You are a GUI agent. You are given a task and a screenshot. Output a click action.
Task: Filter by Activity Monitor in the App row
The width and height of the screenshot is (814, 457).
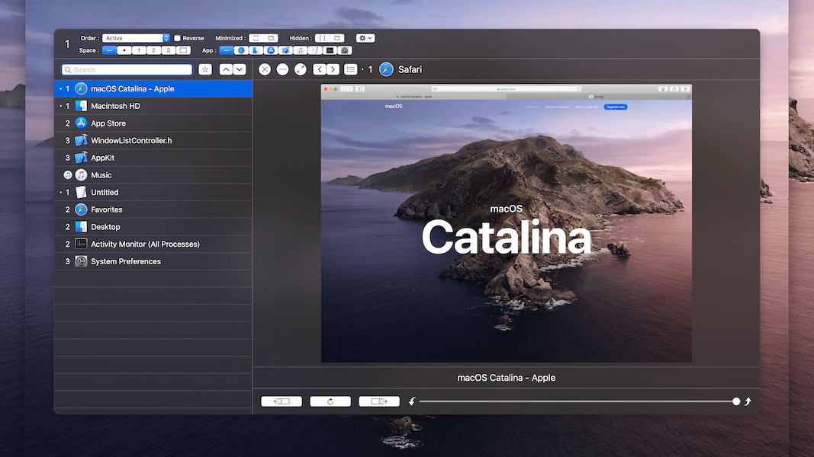point(330,50)
